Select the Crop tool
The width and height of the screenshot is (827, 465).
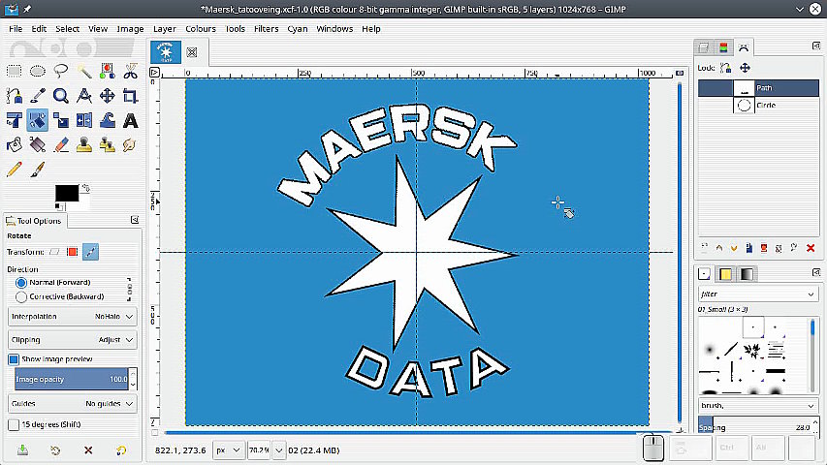point(130,96)
